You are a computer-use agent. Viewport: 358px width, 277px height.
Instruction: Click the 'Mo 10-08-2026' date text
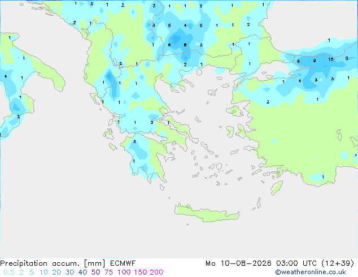(x=238, y=263)
